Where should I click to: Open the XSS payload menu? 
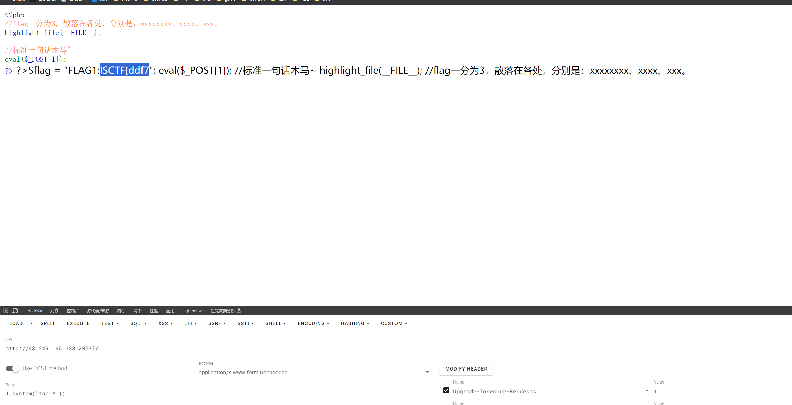coord(165,323)
